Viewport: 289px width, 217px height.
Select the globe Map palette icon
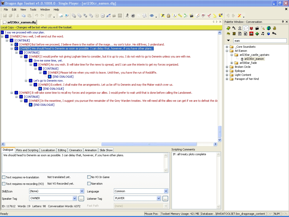(268, 28)
